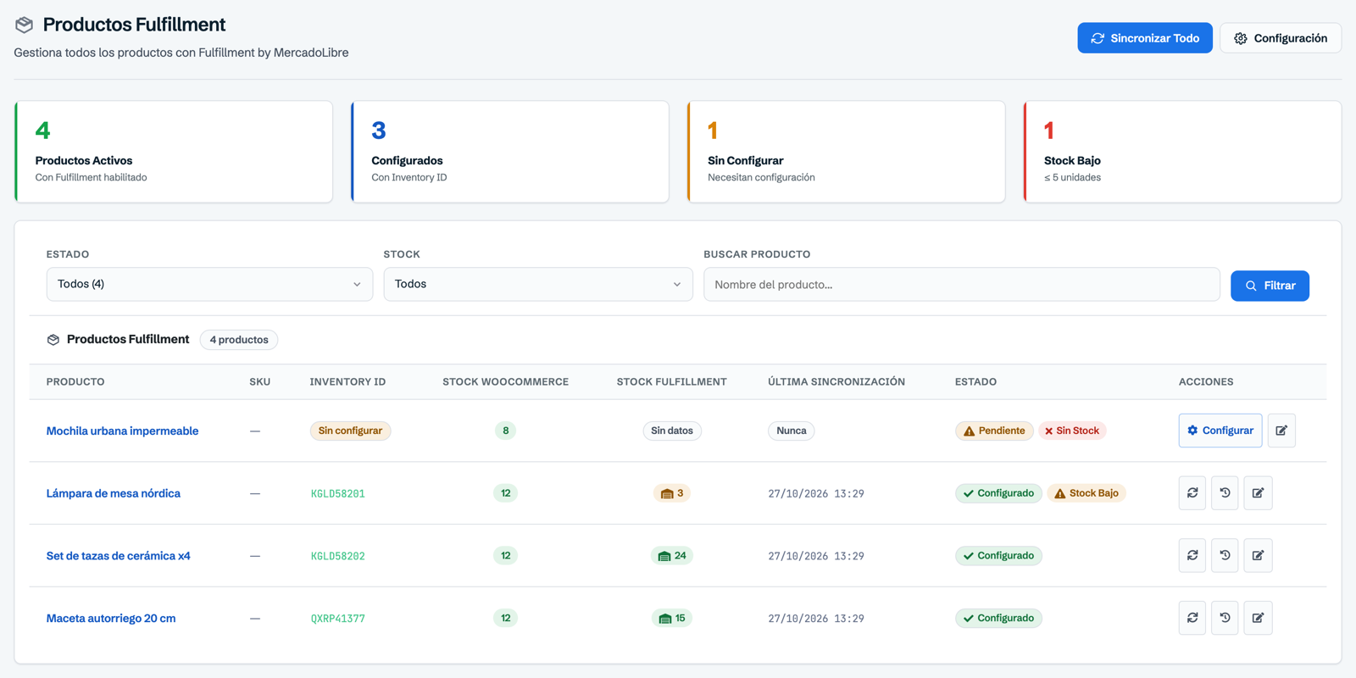Image resolution: width=1356 pixels, height=678 pixels.
Task: Sync the Lámpara de mesa nórdica row
Action: coord(1192,493)
